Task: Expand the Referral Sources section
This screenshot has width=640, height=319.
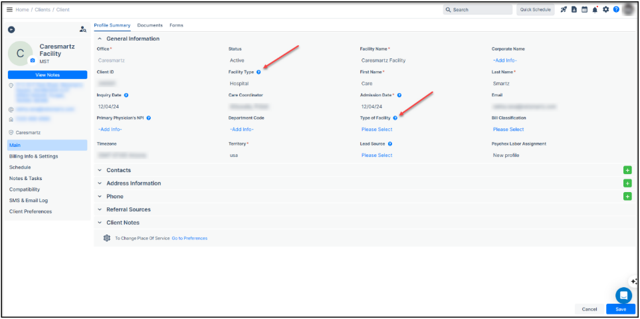Action: point(128,209)
